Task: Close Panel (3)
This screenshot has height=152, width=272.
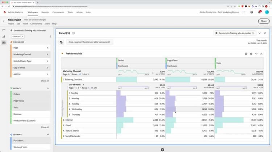Action: (x=265, y=33)
